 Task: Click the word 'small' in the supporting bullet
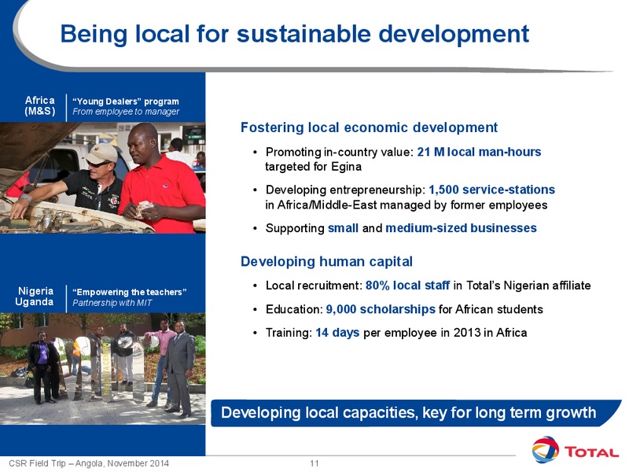[343, 228]
